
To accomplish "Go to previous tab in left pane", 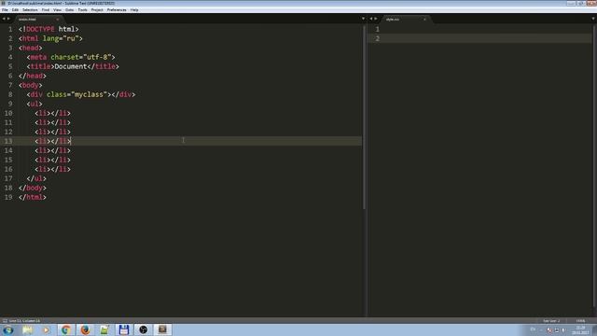I will [4, 19].
